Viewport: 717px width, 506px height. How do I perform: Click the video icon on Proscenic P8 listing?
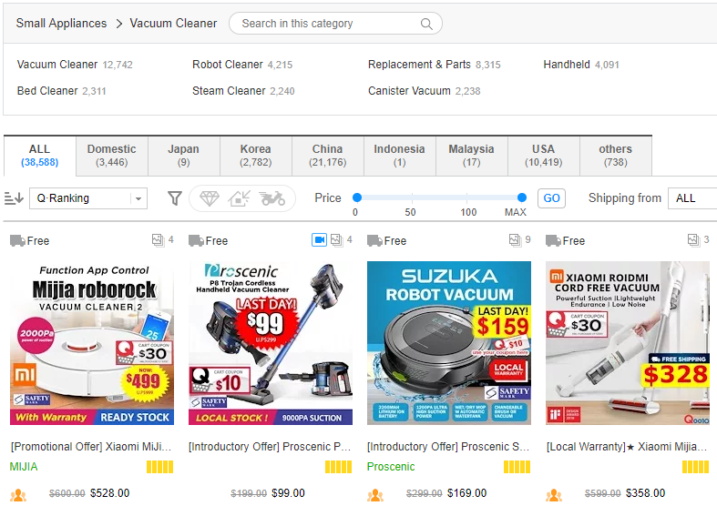319,239
